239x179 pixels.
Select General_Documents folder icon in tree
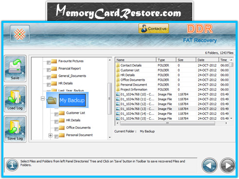tap(54, 76)
